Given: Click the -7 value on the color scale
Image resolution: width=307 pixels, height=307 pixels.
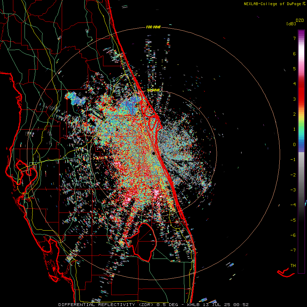Looking at the screenshot, I should [x=293, y=250].
